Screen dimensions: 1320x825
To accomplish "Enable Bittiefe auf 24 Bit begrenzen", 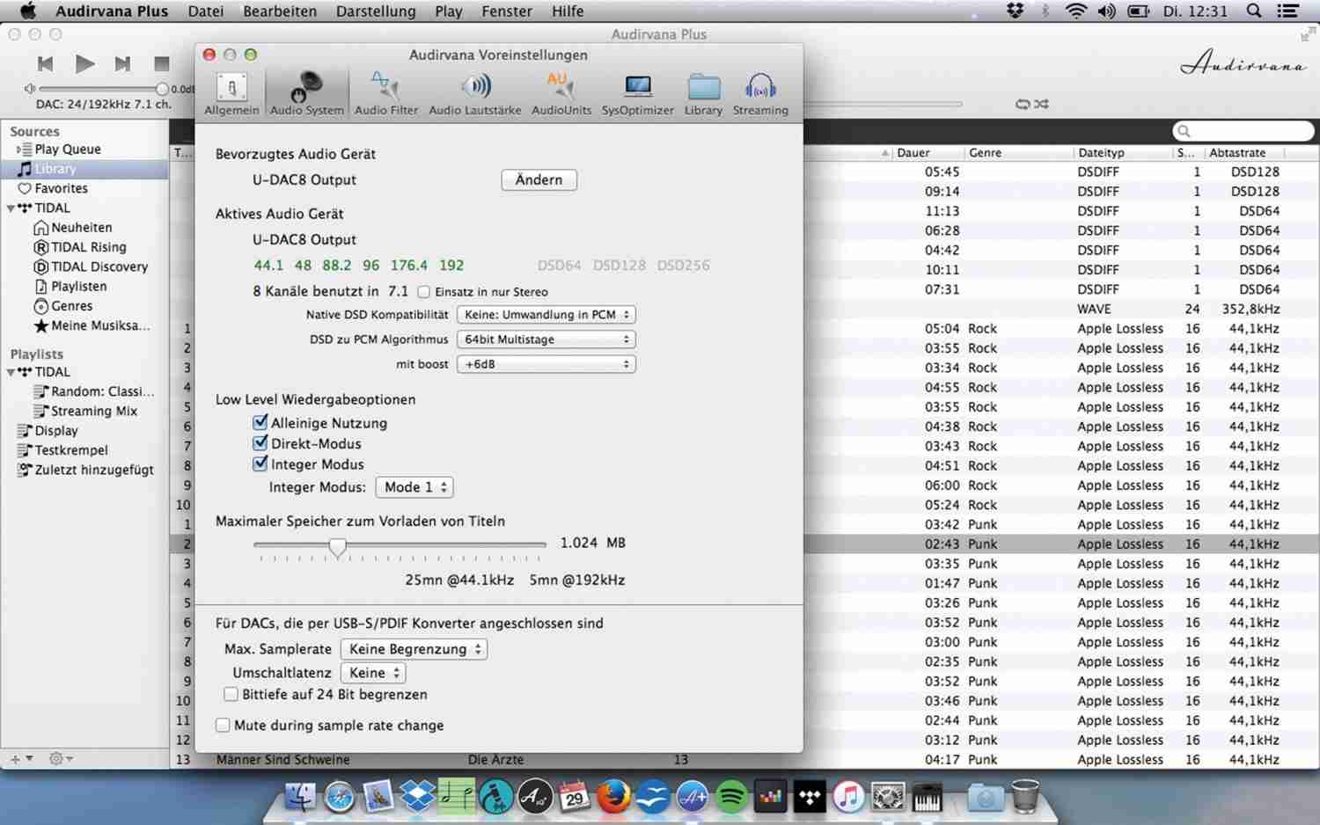I will click(x=231, y=694).
